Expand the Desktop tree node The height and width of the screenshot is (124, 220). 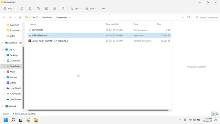click(4, 55)
